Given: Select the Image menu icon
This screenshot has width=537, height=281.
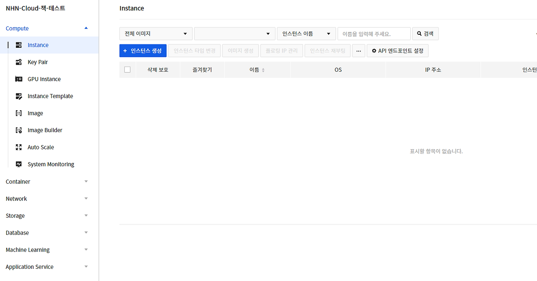Looking at the screenshot, I should pyautogui.click(x=19, y=113).
